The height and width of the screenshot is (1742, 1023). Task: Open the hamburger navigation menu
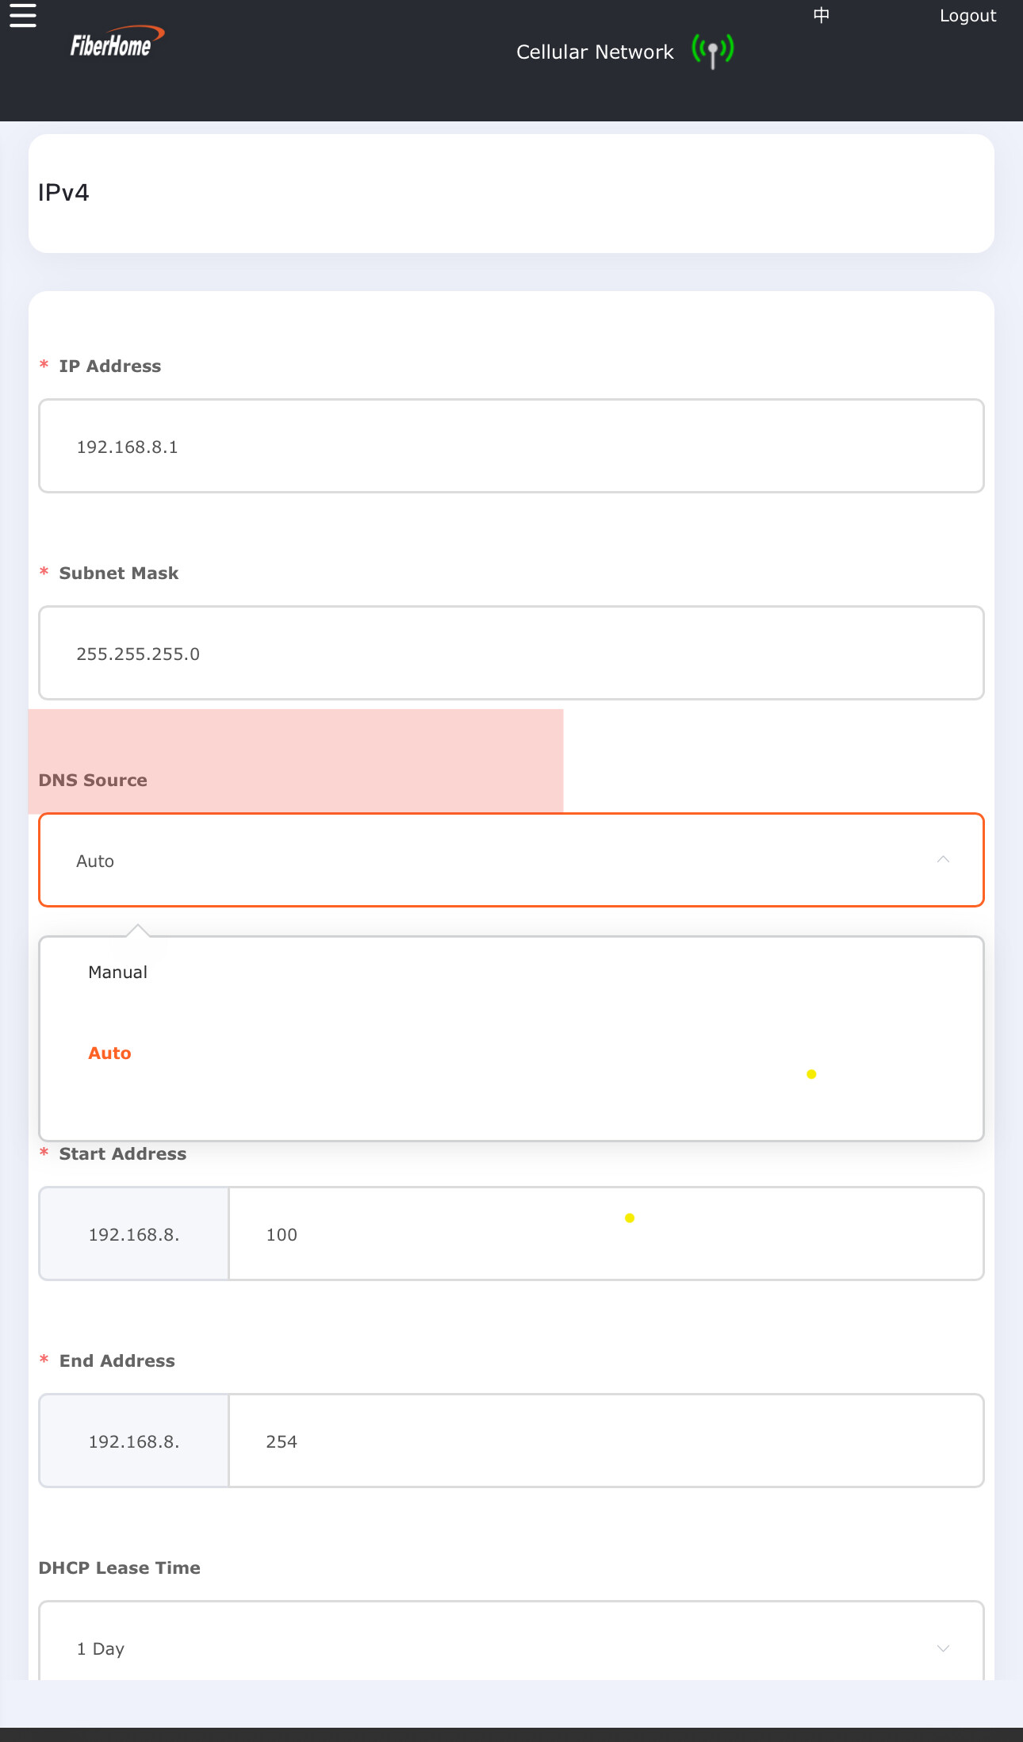point(23,16)
